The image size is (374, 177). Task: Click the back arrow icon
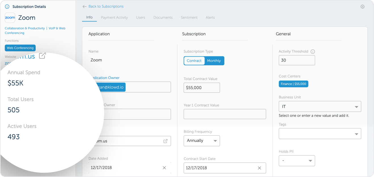click(84, 7)
